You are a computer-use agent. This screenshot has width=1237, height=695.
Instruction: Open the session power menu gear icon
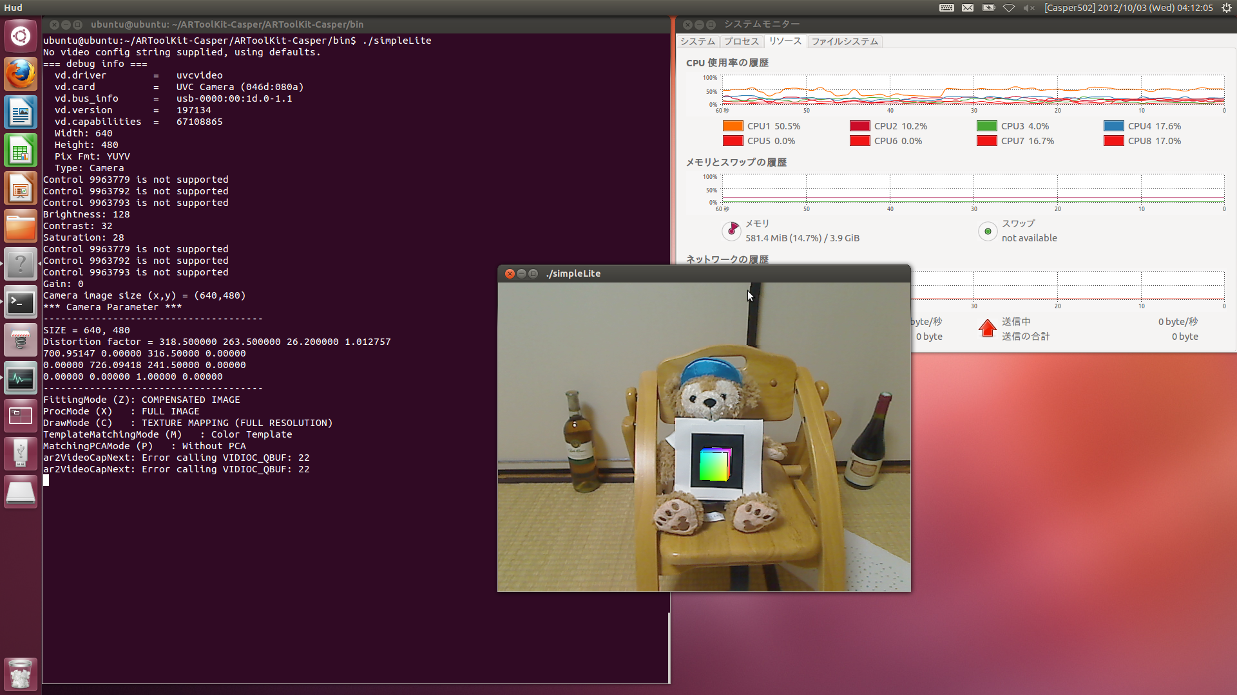click(x=1226, y=8)
